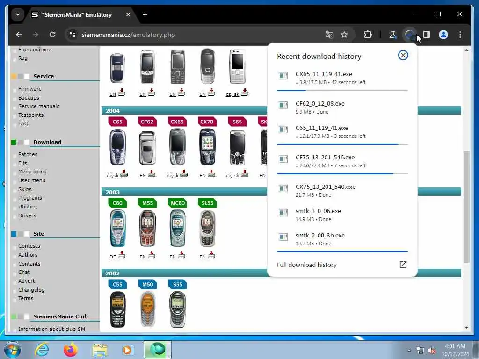Open smtk_3_0_06.exe download entry
Screen dimensions: 479x359
click(342, 215)
